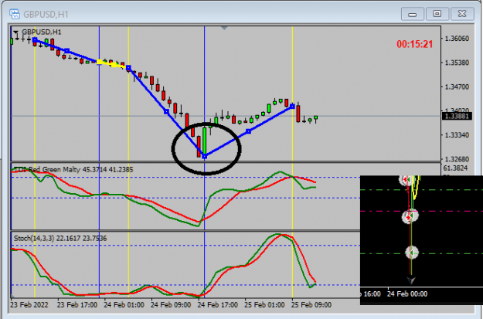Click the red countdown timer 00:15:21
The width and height of the screenshot is (483, 319).
coord(415,44)
